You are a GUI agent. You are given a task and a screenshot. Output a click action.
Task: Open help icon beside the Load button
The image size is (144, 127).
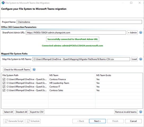tap(141, 59)
